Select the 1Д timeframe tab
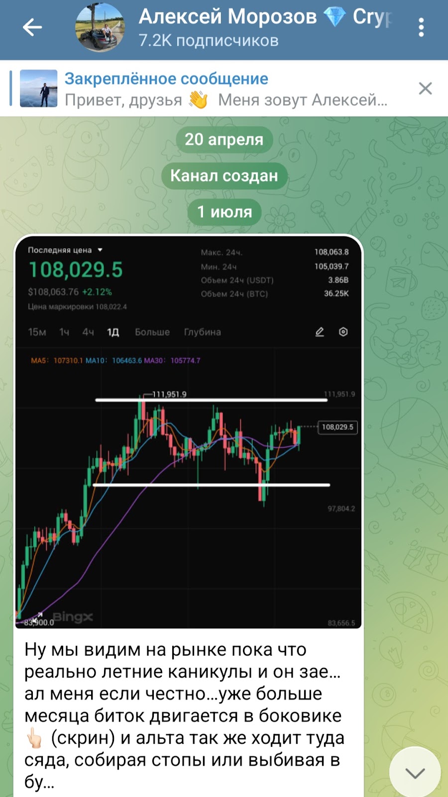 (113, 332)
